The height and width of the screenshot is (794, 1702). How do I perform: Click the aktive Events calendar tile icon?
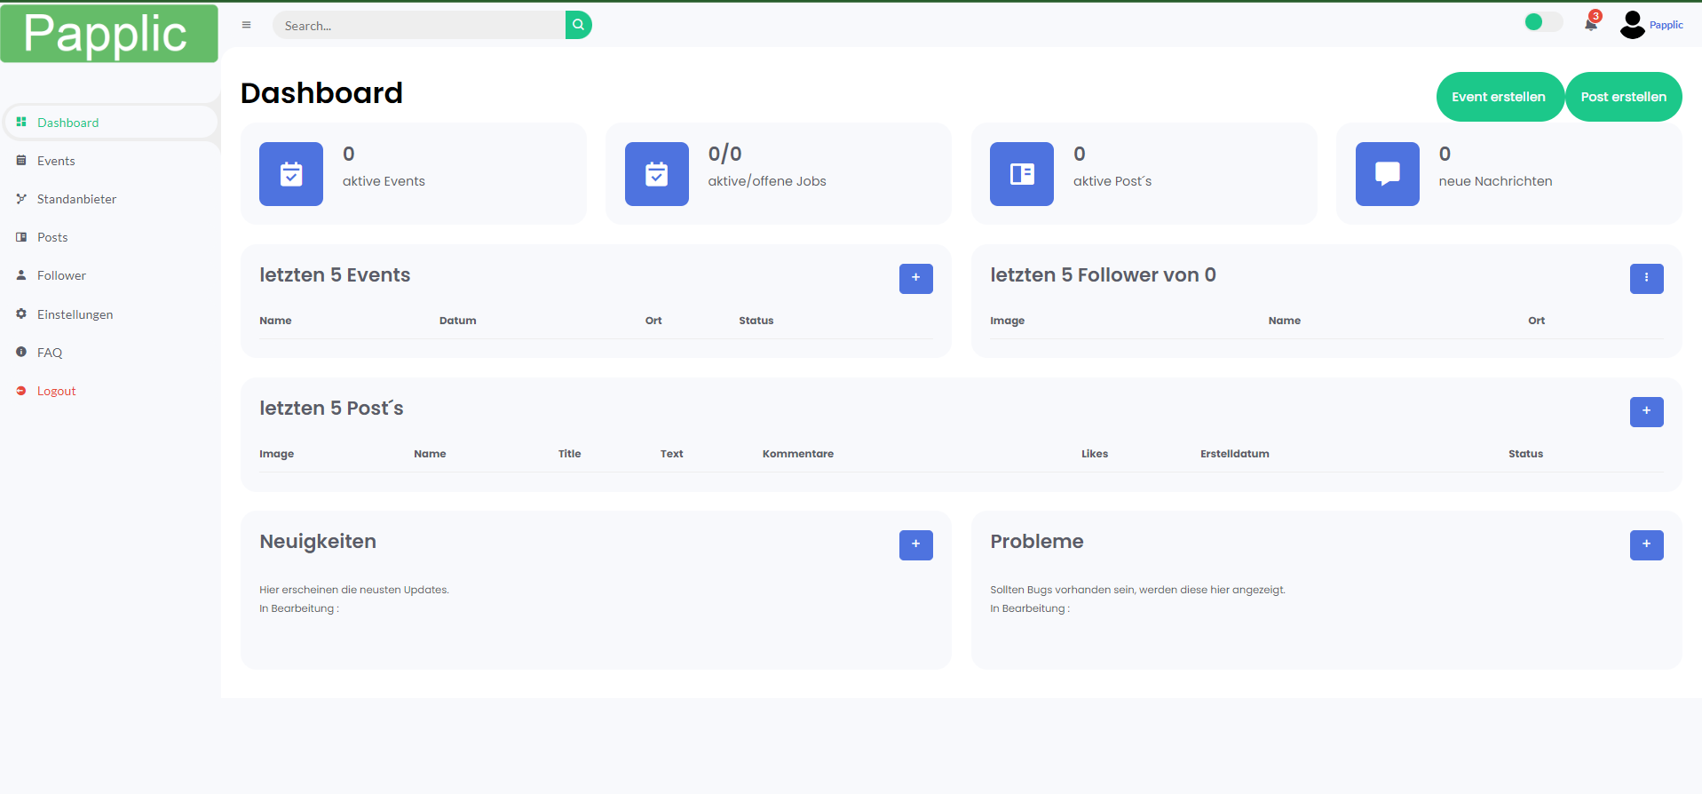pyautogui.click(x=291, y=174)
